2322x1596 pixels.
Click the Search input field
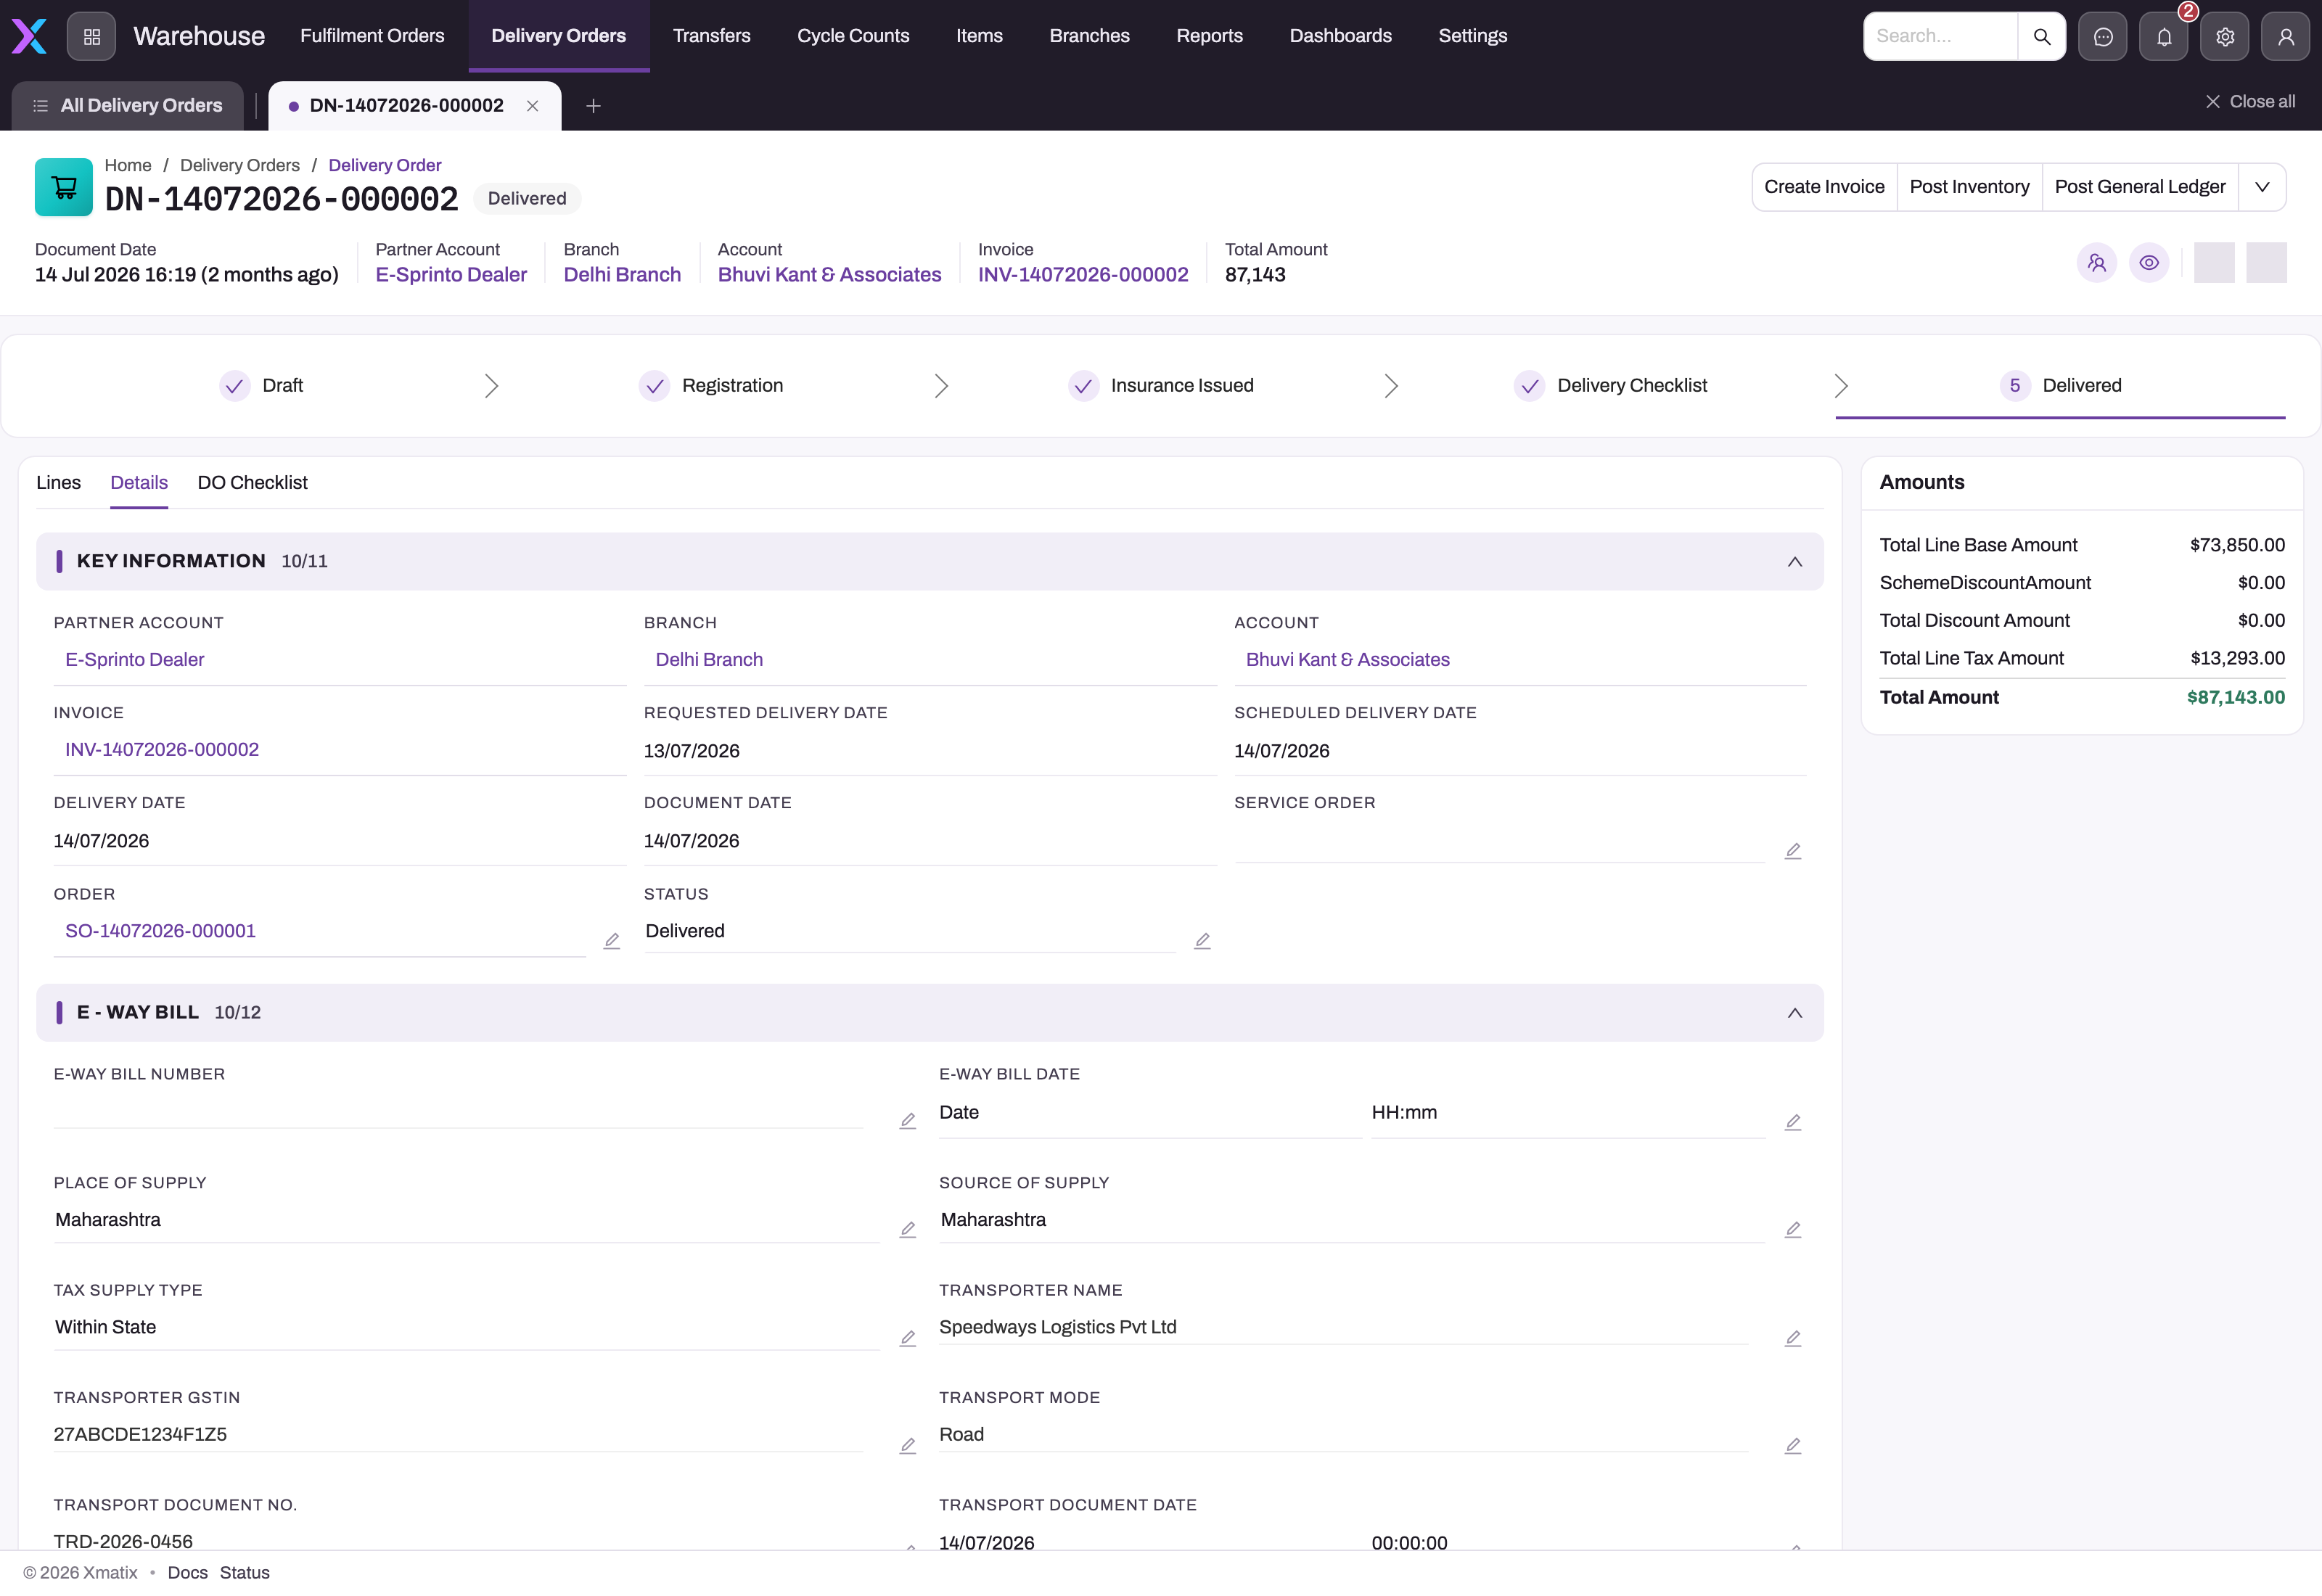(1940, 36)
